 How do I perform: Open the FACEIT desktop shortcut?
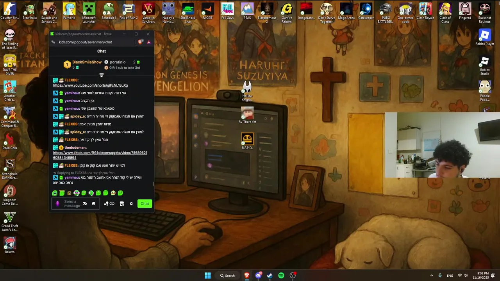click(208, 12)
